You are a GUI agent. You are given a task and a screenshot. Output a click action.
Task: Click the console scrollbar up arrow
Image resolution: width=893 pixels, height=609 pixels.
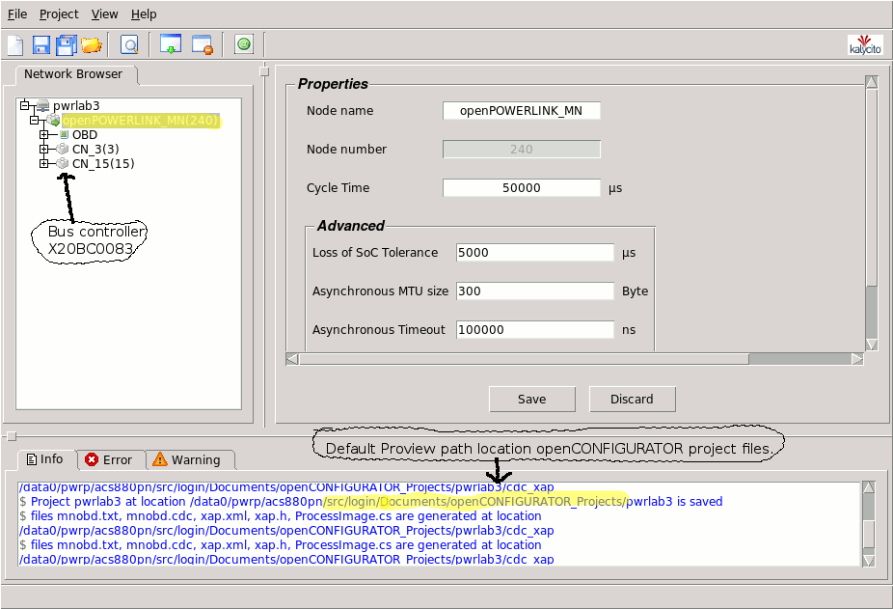click(x=869, y=488)
